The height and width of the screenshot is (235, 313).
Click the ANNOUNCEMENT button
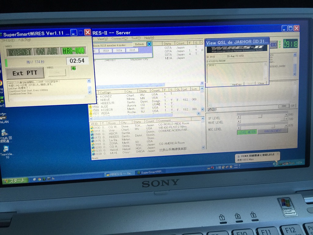tap(273, 131)
